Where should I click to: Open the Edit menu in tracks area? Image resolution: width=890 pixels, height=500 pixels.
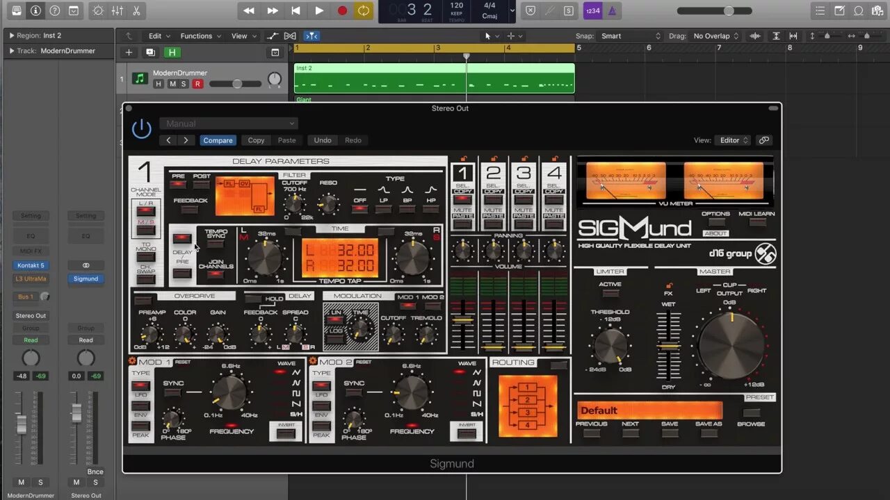tap(159, 36)
